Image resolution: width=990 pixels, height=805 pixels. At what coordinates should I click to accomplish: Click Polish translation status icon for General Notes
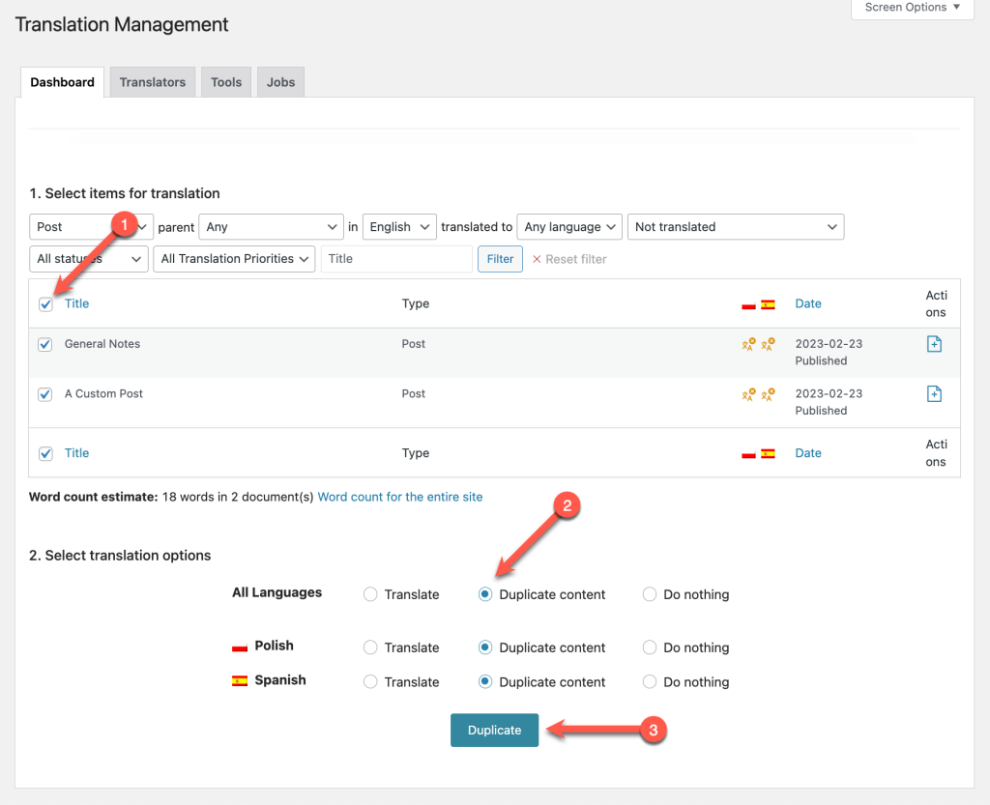(x=748, y=344)
